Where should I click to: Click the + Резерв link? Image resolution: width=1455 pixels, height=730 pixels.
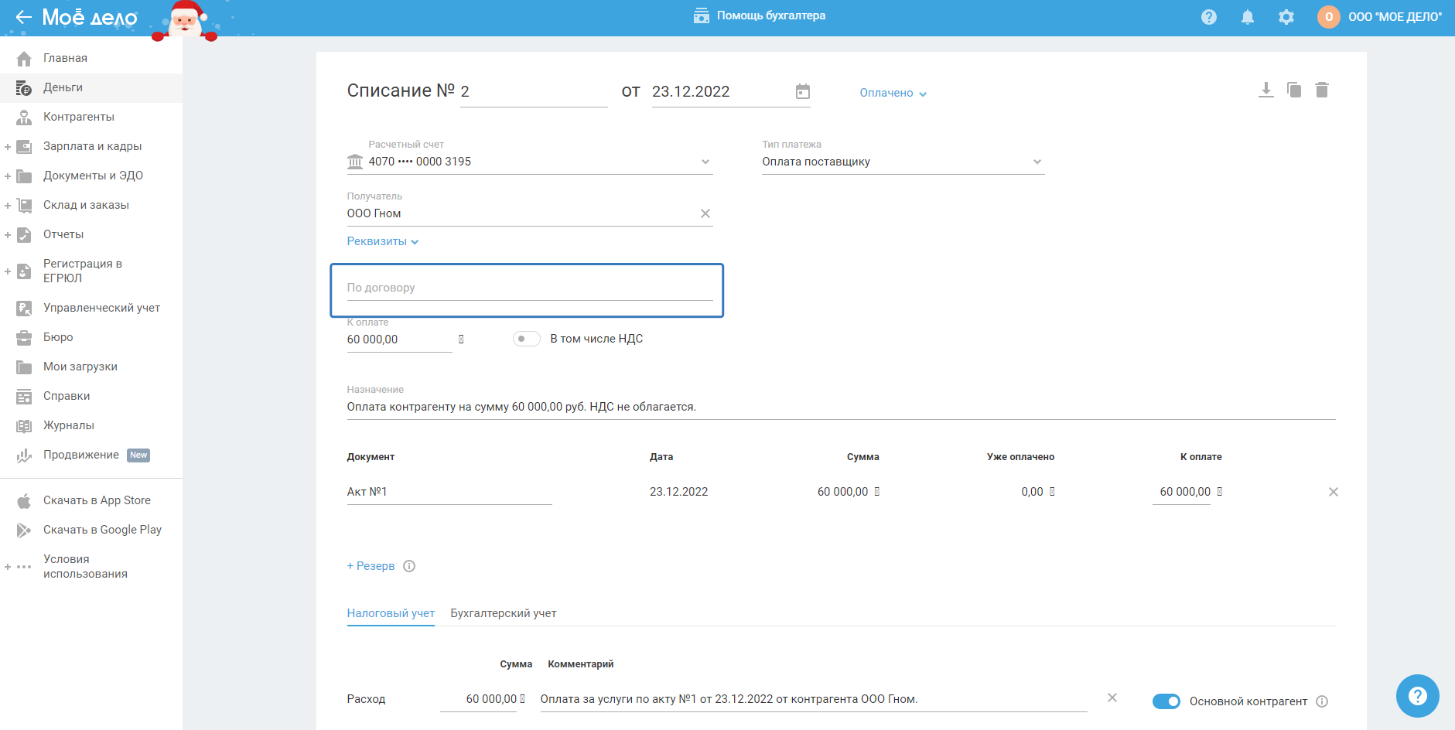coord(371,566)
